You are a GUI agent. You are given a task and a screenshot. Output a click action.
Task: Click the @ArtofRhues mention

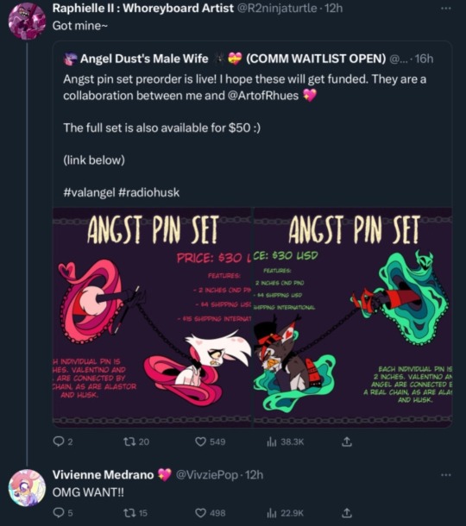[x=263, y=96]
